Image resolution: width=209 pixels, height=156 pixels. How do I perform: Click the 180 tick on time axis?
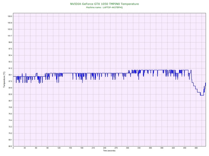tap(82, 148)
